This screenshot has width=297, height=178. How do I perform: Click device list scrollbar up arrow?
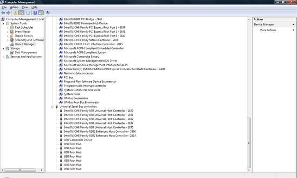[249, 19]
